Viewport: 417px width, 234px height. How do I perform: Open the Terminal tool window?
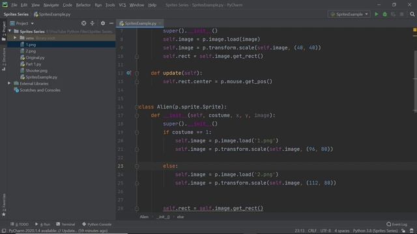66,224
